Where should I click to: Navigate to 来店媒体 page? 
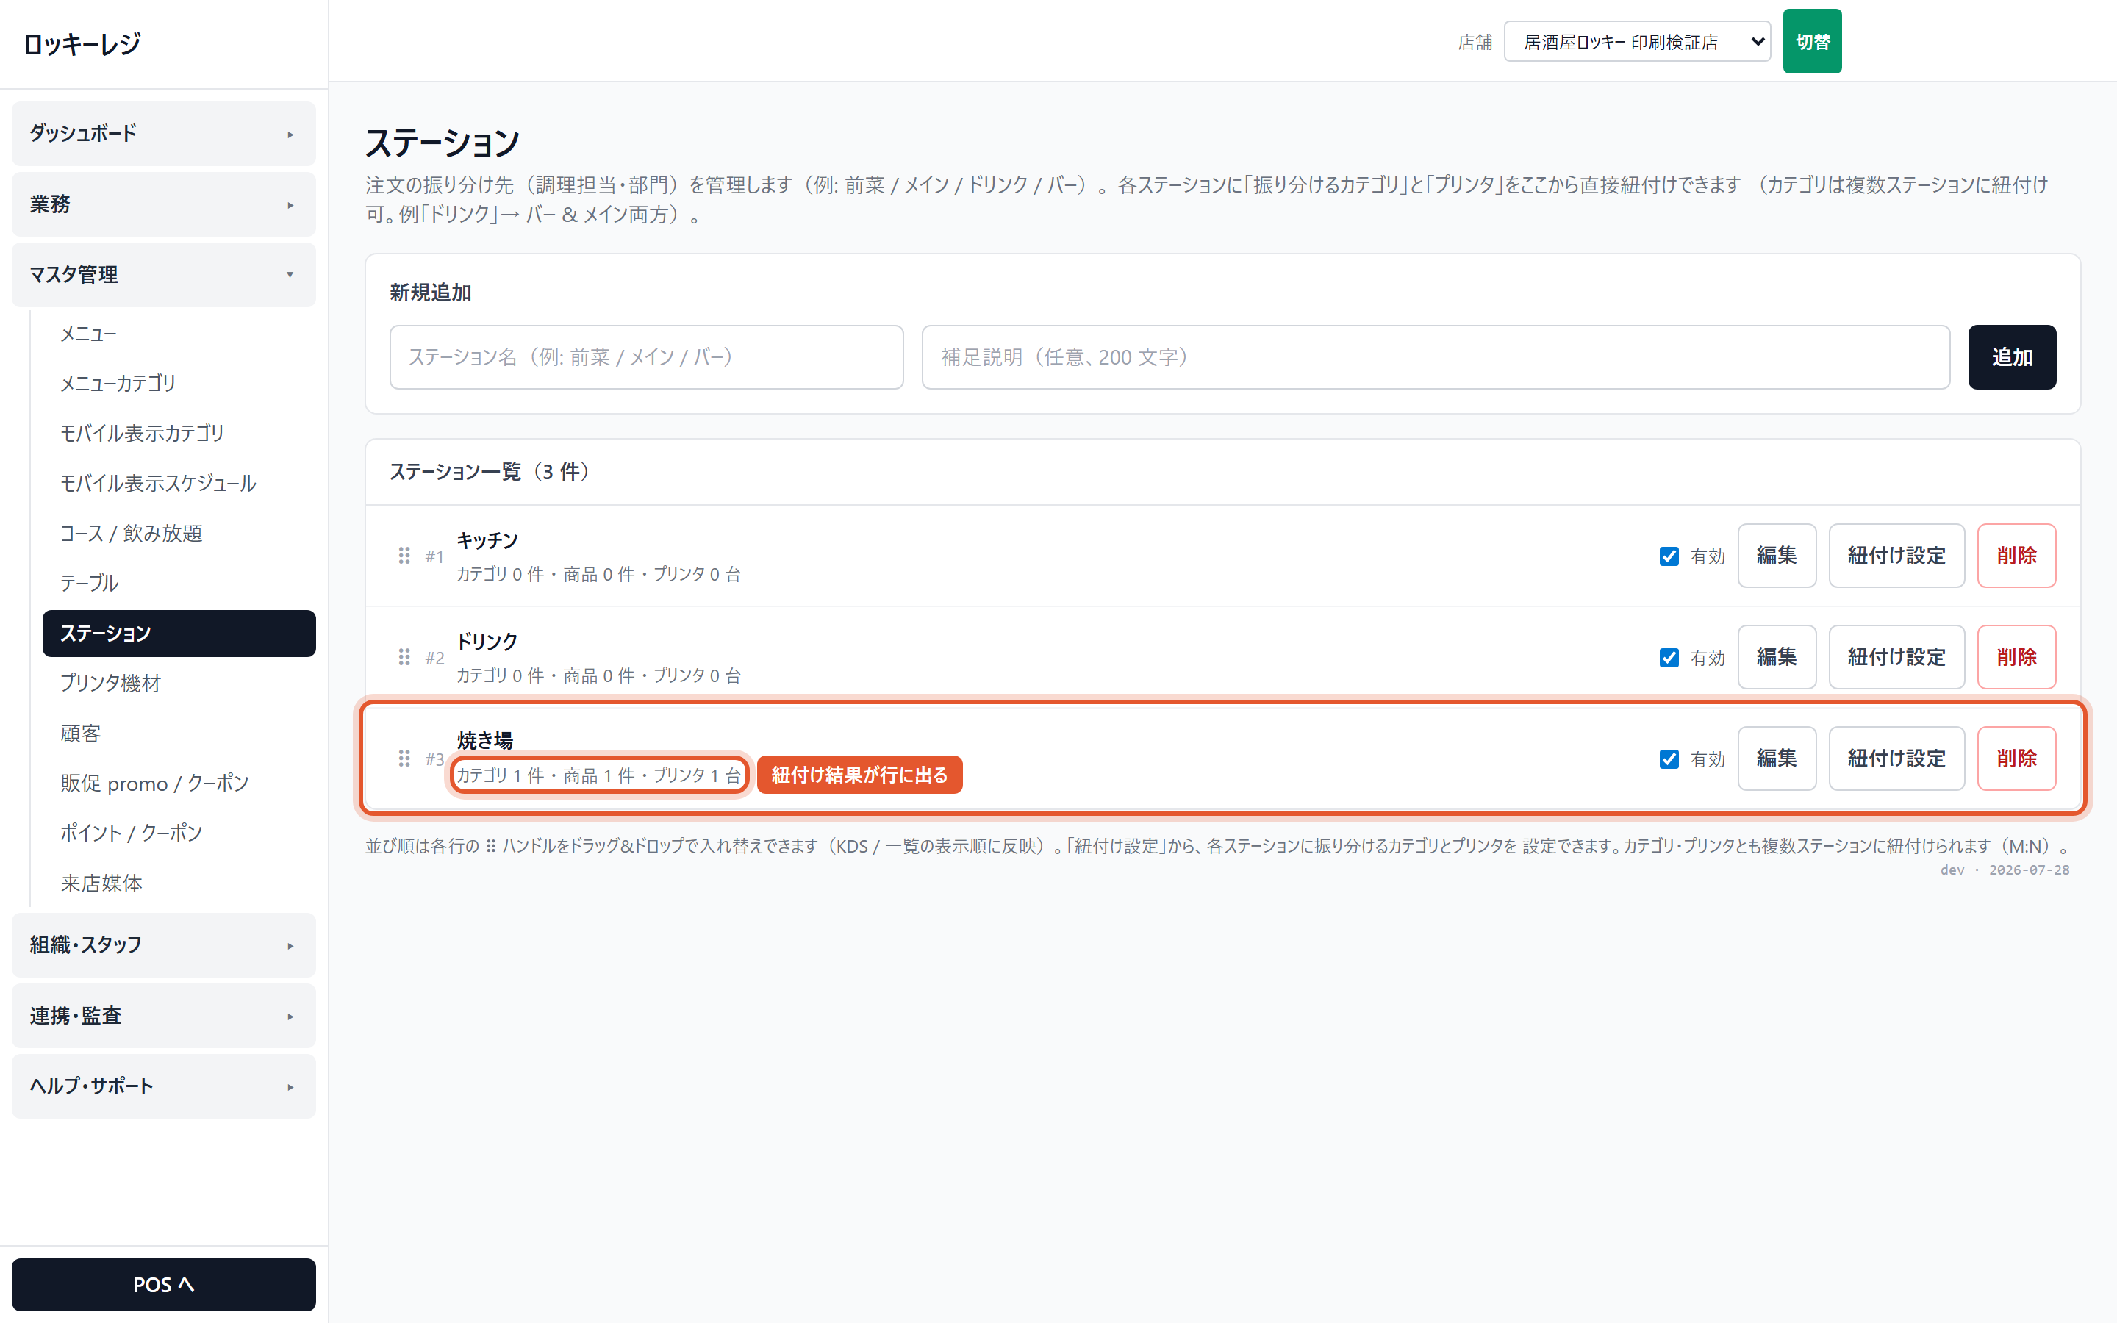click(x=179, y=883)
